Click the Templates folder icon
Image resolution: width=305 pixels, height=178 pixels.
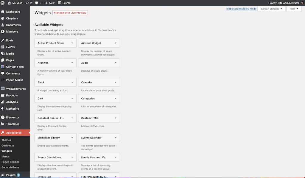pyautogui.click(x=3, y=124)
